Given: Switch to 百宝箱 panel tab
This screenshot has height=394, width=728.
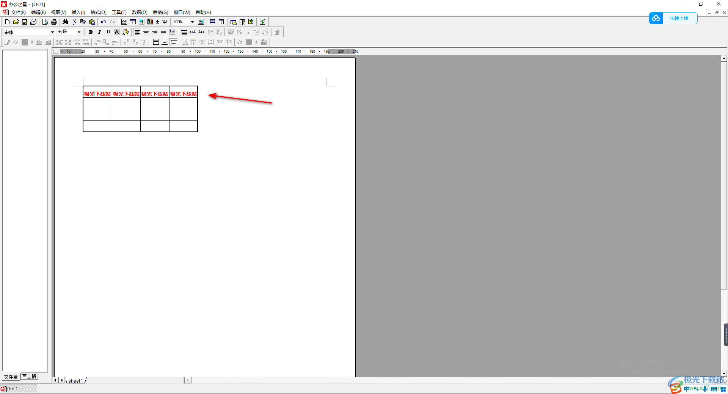Looking at the screenshot, I should pos(29,377).
